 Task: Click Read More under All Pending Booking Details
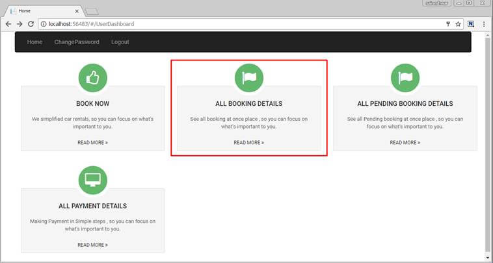405,142
